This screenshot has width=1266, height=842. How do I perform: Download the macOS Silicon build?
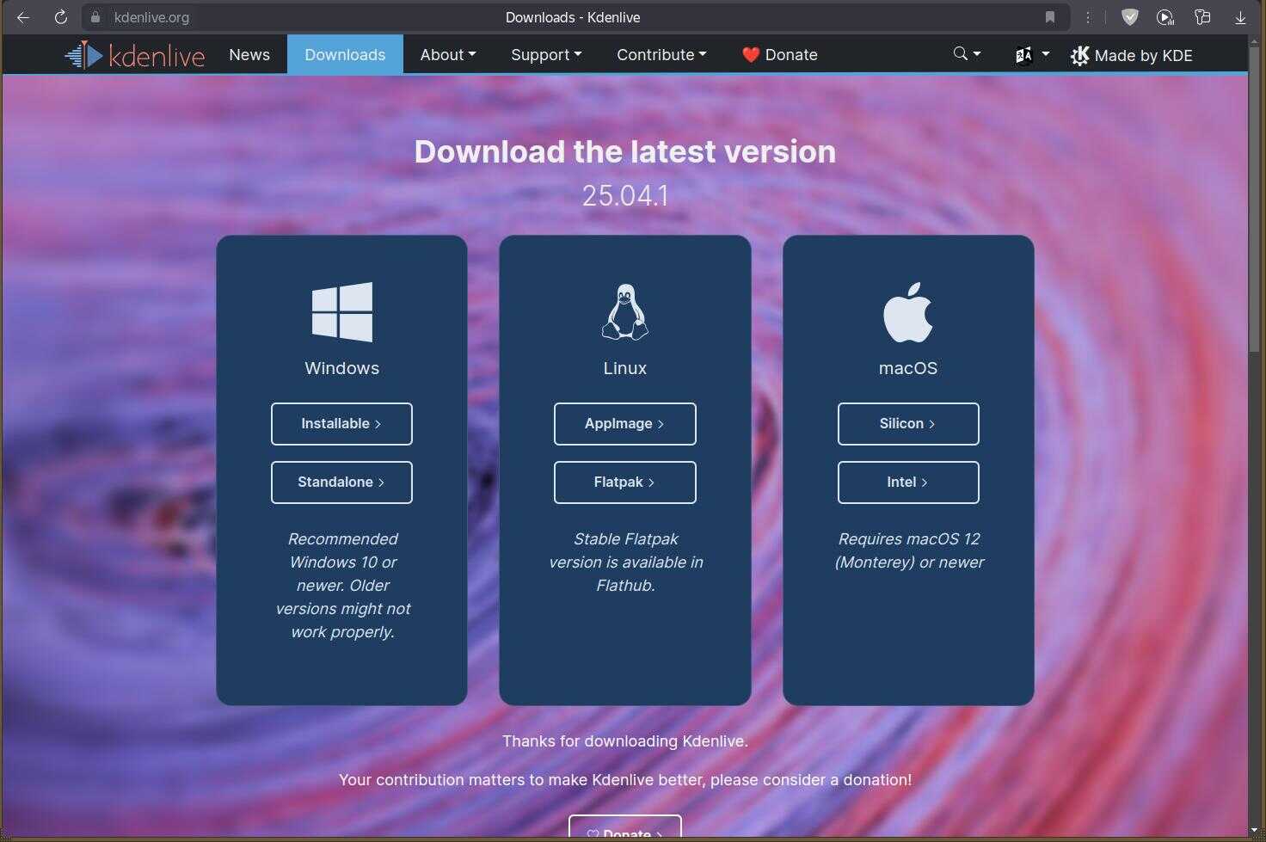click(x=908, y=424)
